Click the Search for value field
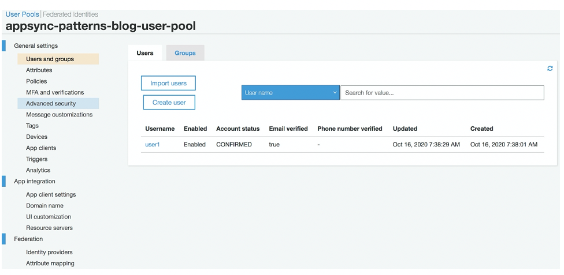The height and width of the screenshot is (275, 564). click(442, 93)
